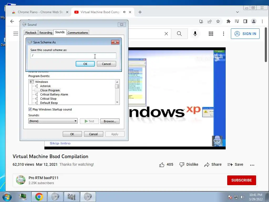Open the Action Center flag icon
Viewport: 269px width, 202px height.
[230, 197]
